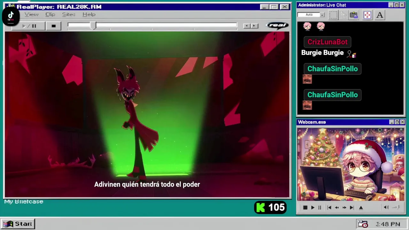409x230 pixels.
Task: Pause in the Webcam.exe controls
Action: [320, 208]
